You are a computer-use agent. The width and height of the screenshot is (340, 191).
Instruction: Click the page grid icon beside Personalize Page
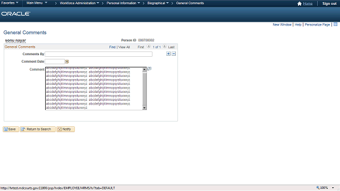335,24
